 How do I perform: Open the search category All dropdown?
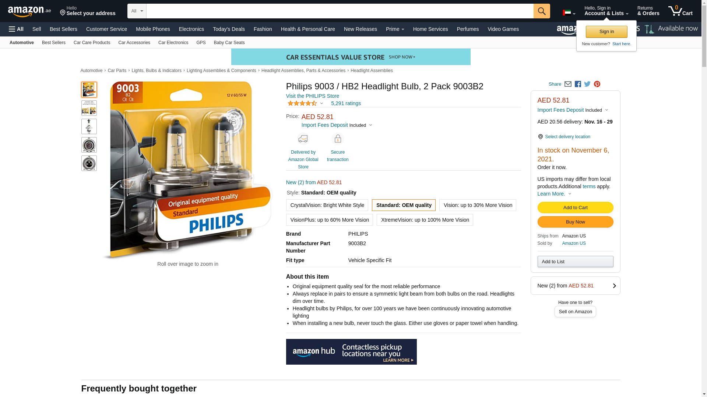click(137, 11)
